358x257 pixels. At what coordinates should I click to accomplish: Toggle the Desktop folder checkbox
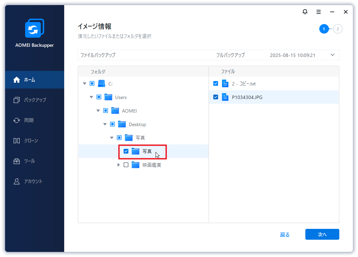pyautogui.click(x=112, y=124)
